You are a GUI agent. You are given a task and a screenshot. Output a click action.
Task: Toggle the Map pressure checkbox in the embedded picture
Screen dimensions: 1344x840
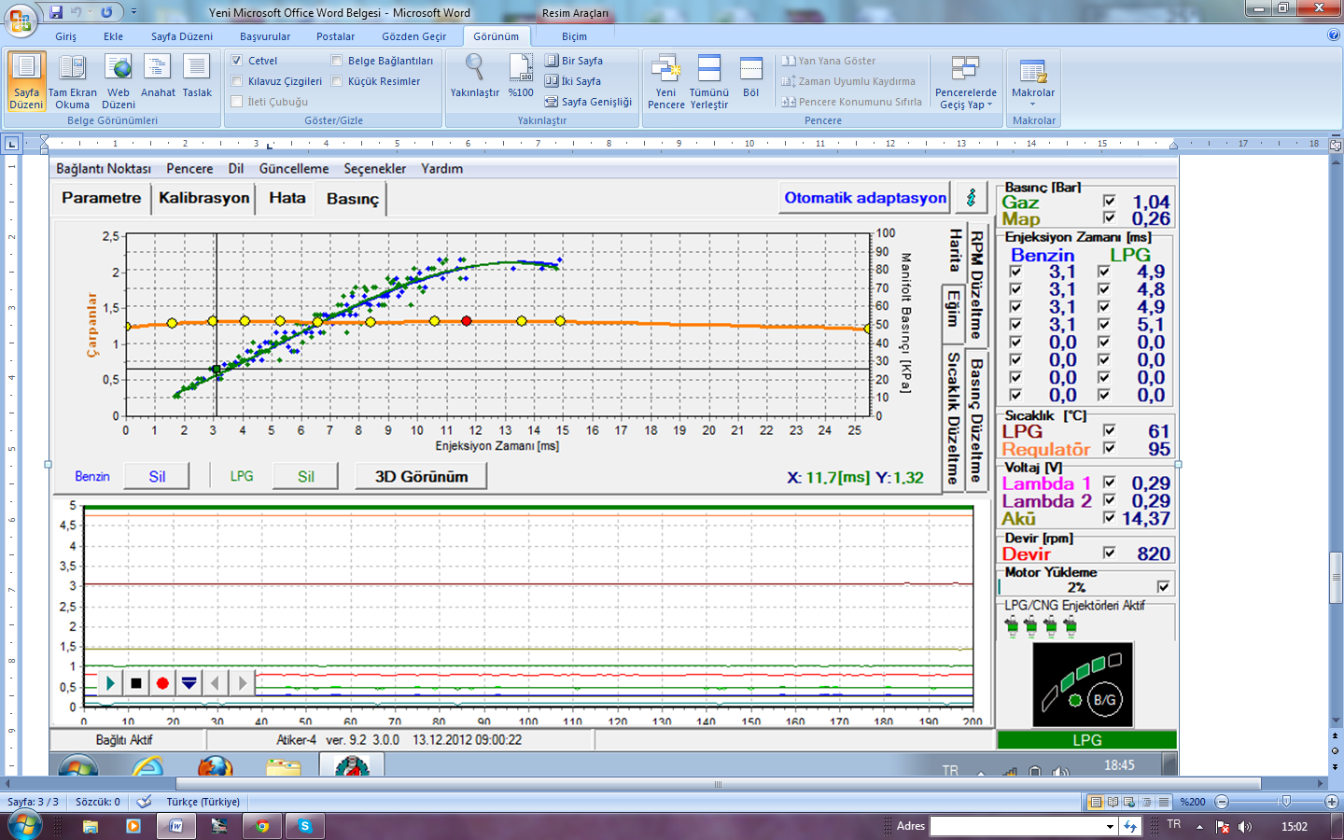click(1109, 217)
